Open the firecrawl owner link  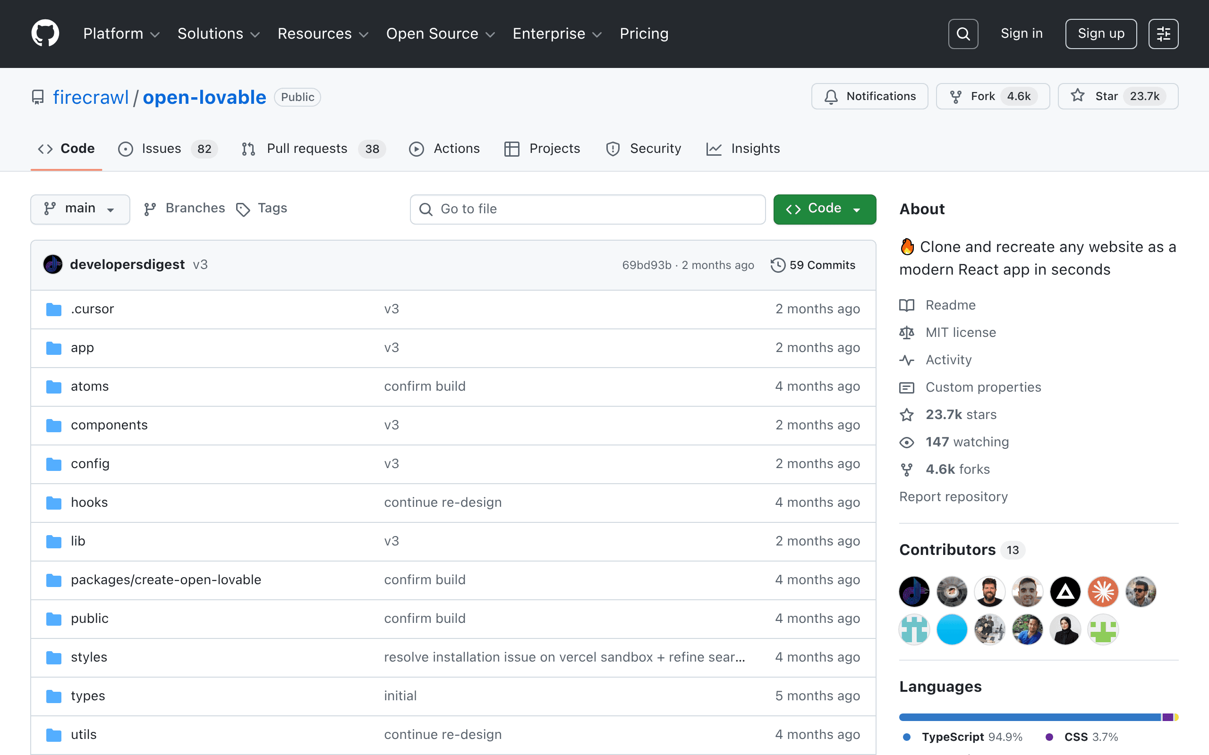click(x=91, y=97)
